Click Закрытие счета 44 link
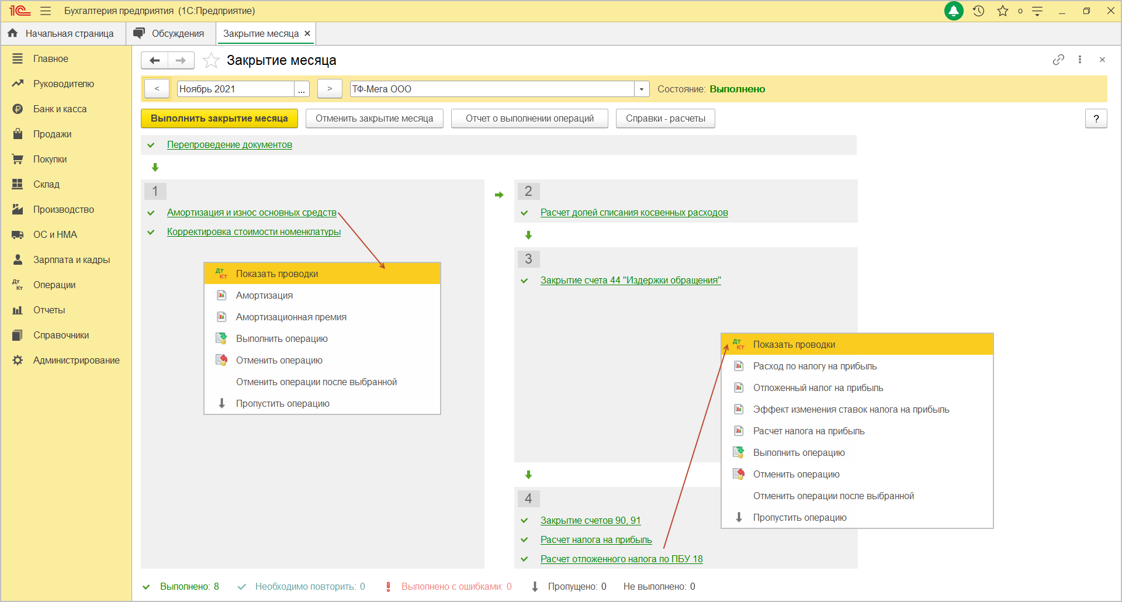The height and width of the screenshot is (602, 1122). click(x=631, y=280)
